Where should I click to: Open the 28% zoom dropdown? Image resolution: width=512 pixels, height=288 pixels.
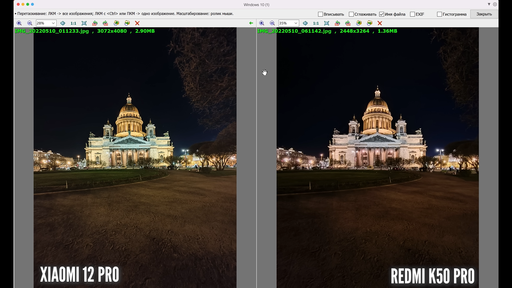53,23
